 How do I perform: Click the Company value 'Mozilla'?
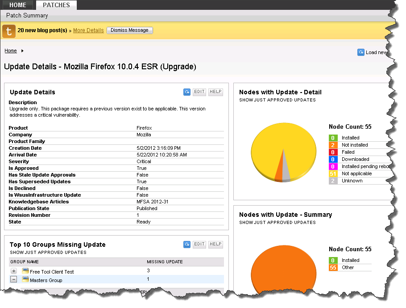pyautogui.click(x=144, y=135)
